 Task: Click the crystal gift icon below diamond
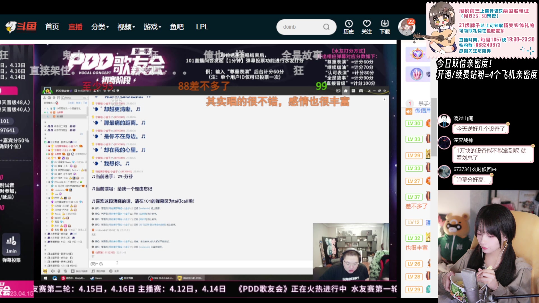click(x=417, y=74)
